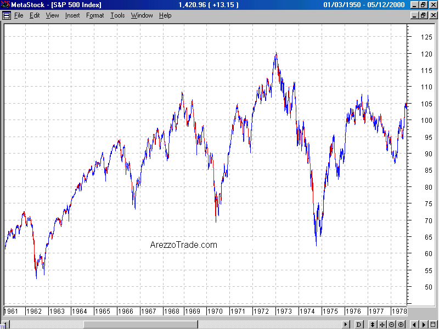This screenshot has height=329, width=439.
Task: Open the Tools menu
Action: click(x=117, y=15)
